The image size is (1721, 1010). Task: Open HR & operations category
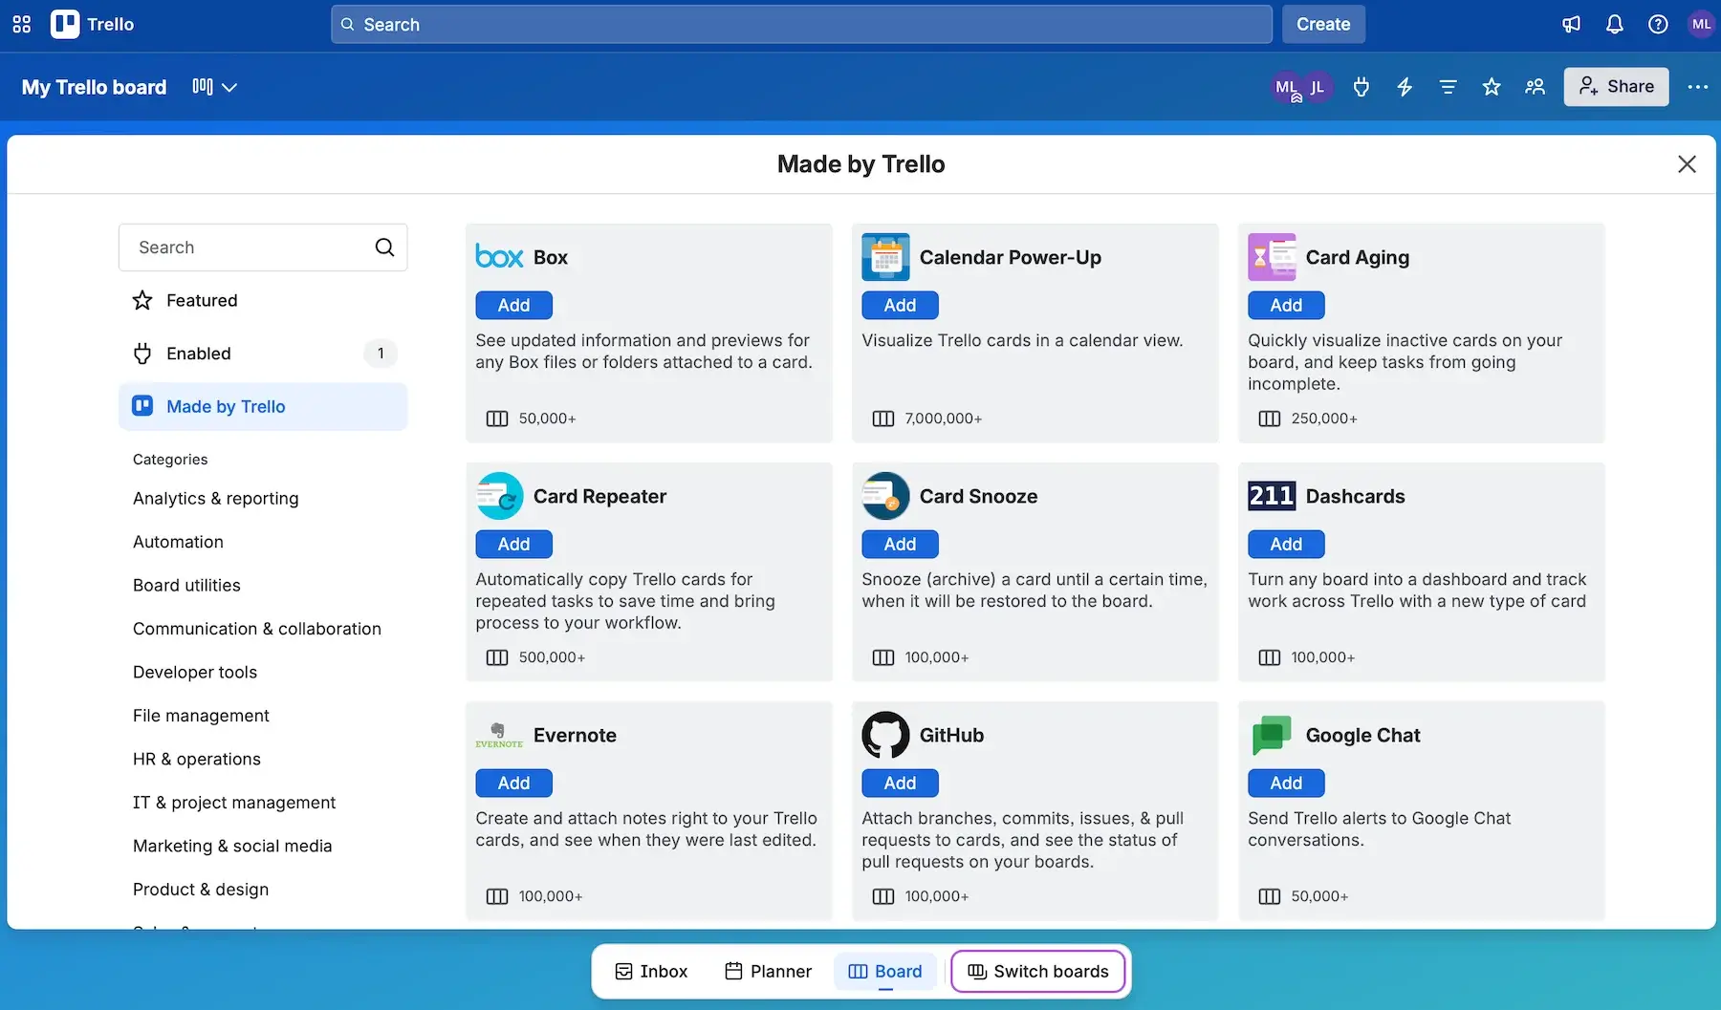tap(197, 760)
